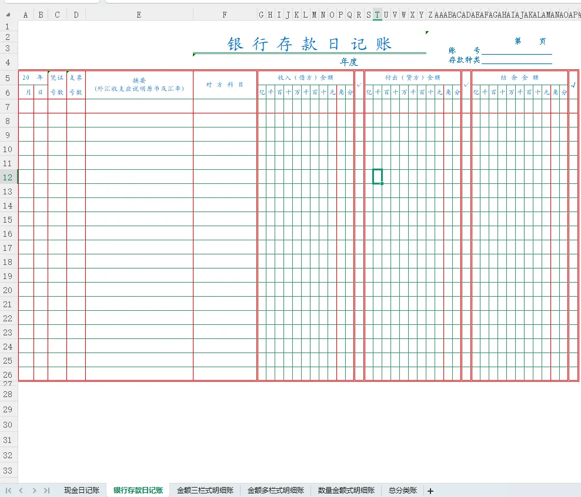
Task: Open the 总分类账 sheet tab
Action: [403, 491]
